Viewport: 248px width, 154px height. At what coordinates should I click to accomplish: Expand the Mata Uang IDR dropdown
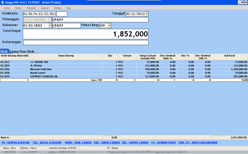[x=109, y=25]
